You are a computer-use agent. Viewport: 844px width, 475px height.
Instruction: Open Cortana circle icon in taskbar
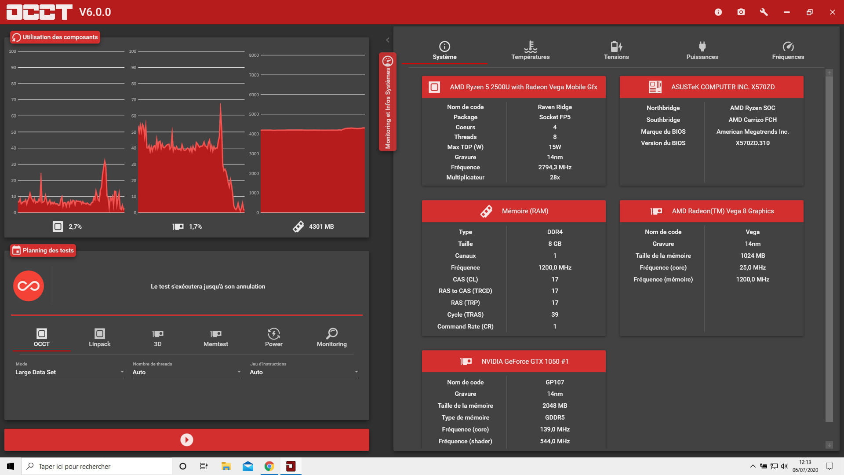tap(183, 466)
